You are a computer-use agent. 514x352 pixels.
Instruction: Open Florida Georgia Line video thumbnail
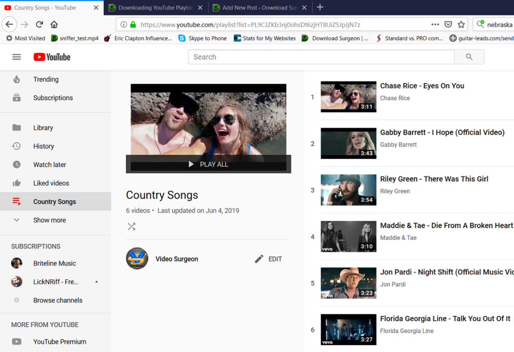[348, 329]
